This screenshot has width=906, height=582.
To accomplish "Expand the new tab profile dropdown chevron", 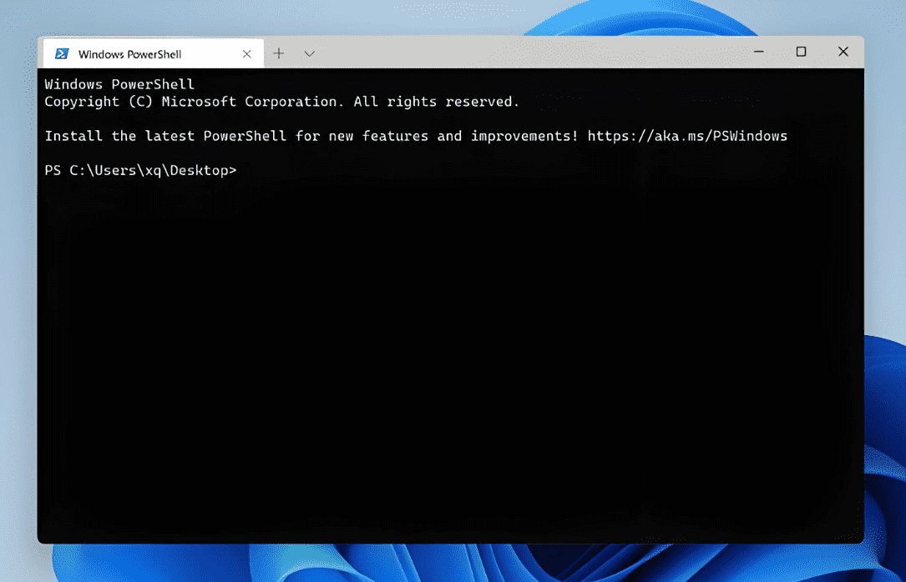I will [x=309, y=53].
